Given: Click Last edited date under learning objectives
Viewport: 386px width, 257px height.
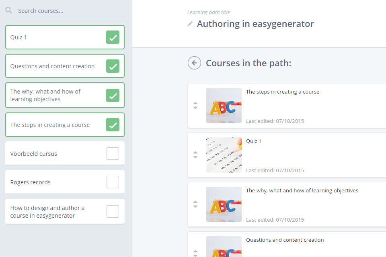Looking at the screenshot, I should click(275, 220).
